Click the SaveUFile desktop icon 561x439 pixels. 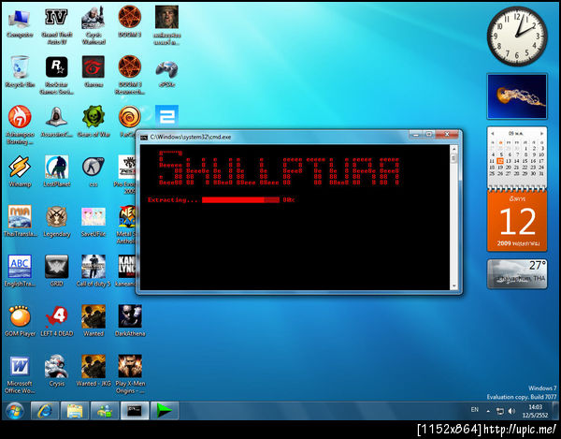tap(93, 221)
